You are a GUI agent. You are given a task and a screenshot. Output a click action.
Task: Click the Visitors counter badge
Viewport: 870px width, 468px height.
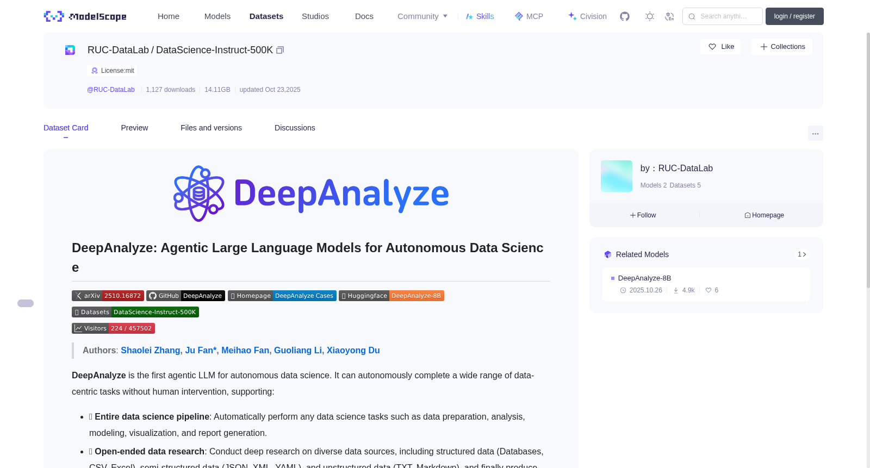pyautogui.click(x=113, y=328)
